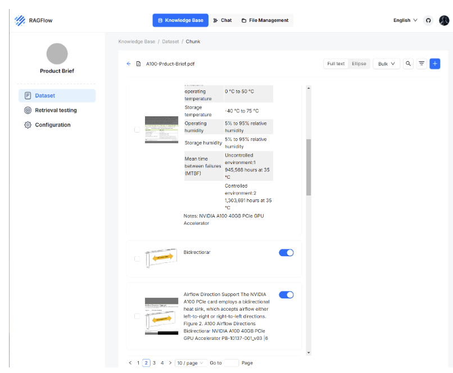Open thumbnail of the specifications table chunk
This screenshot has height=373, width=453.
pos(161,130)
